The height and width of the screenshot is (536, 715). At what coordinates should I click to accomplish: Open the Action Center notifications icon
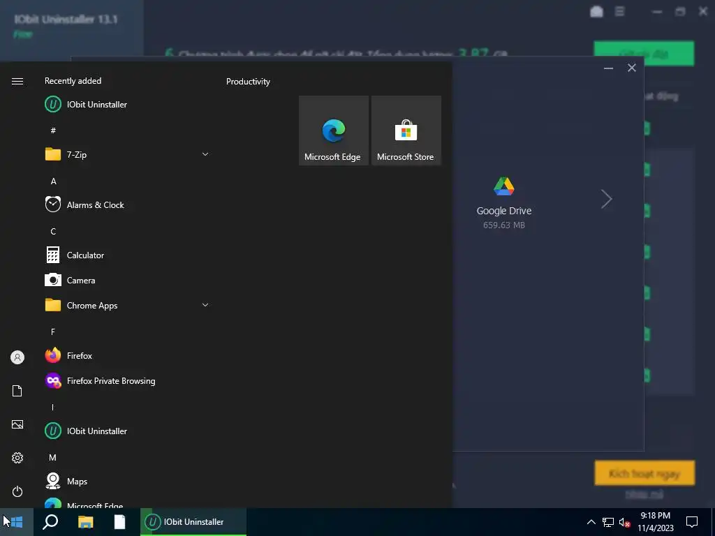pos(692,522)
